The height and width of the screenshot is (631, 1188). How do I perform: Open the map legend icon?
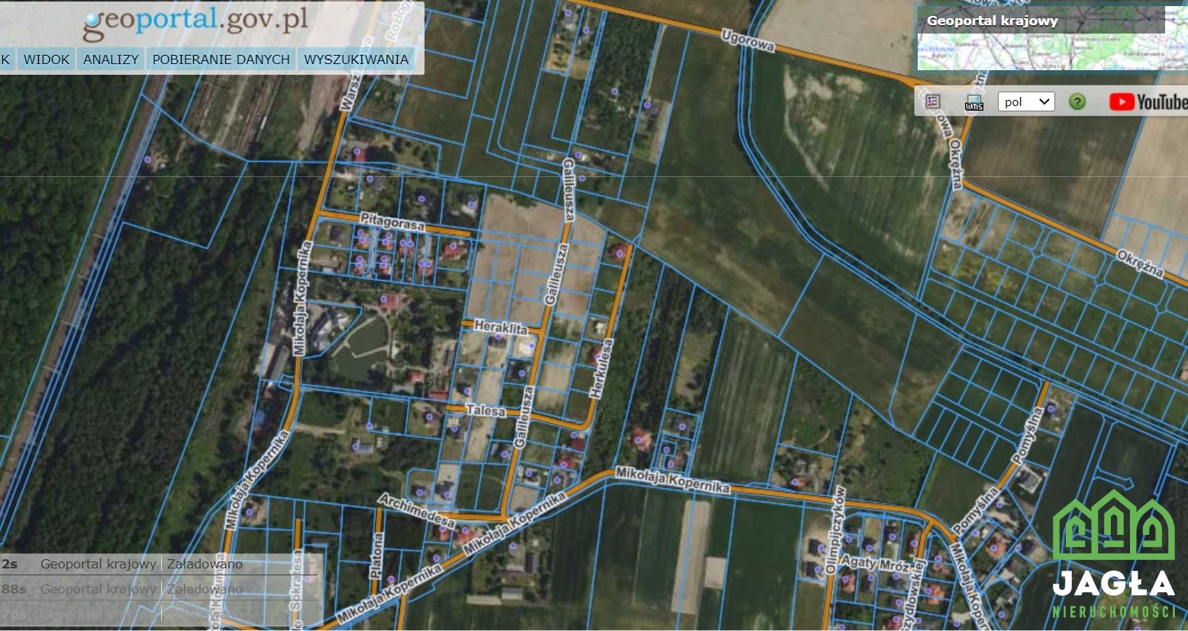coord(933,101)
